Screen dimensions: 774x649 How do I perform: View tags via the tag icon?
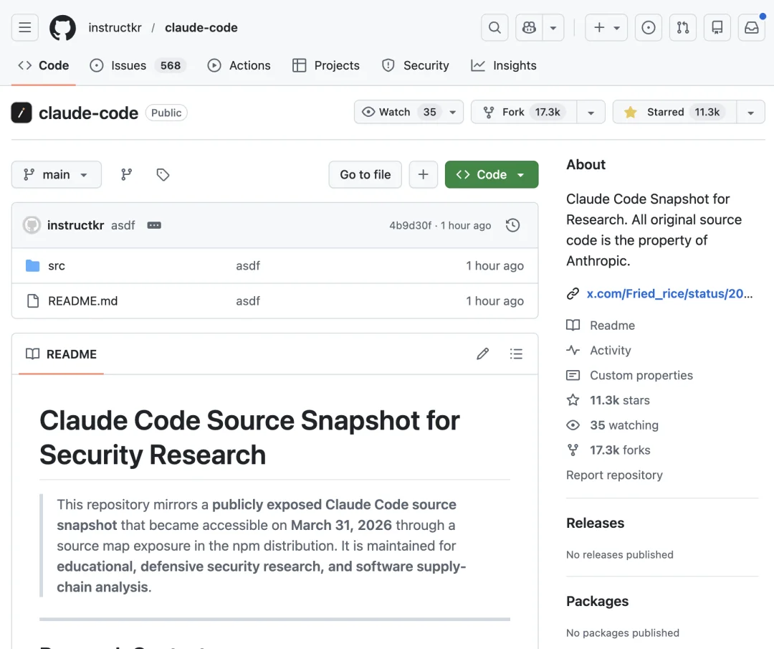coord(163,174)
